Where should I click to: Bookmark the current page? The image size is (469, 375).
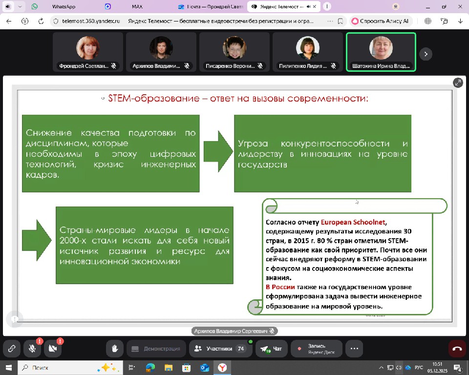(340, 21)
